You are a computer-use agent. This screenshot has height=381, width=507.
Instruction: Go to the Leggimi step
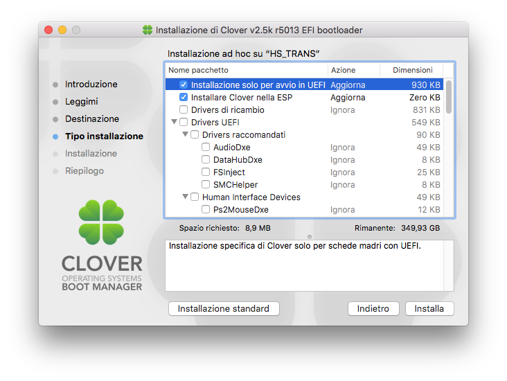[x=82, y=102]
